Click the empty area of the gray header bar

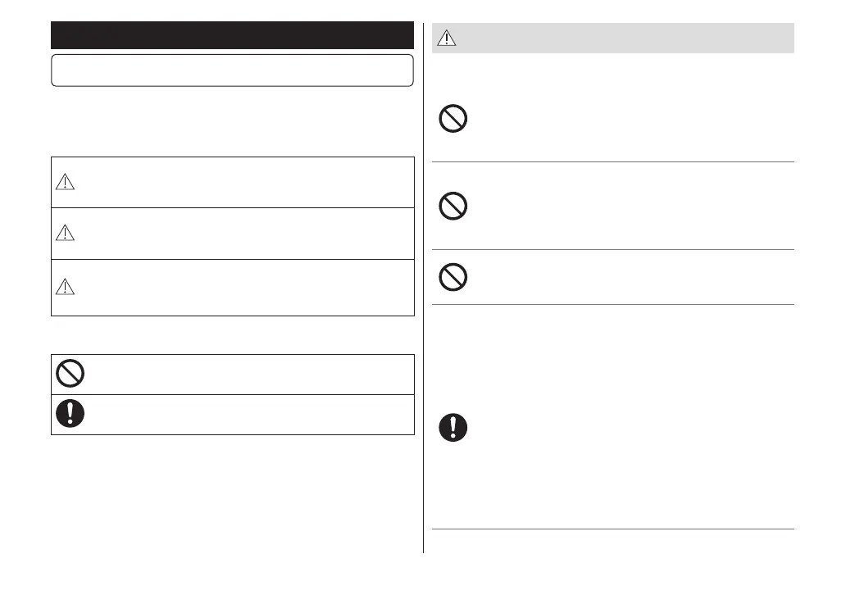623,38
